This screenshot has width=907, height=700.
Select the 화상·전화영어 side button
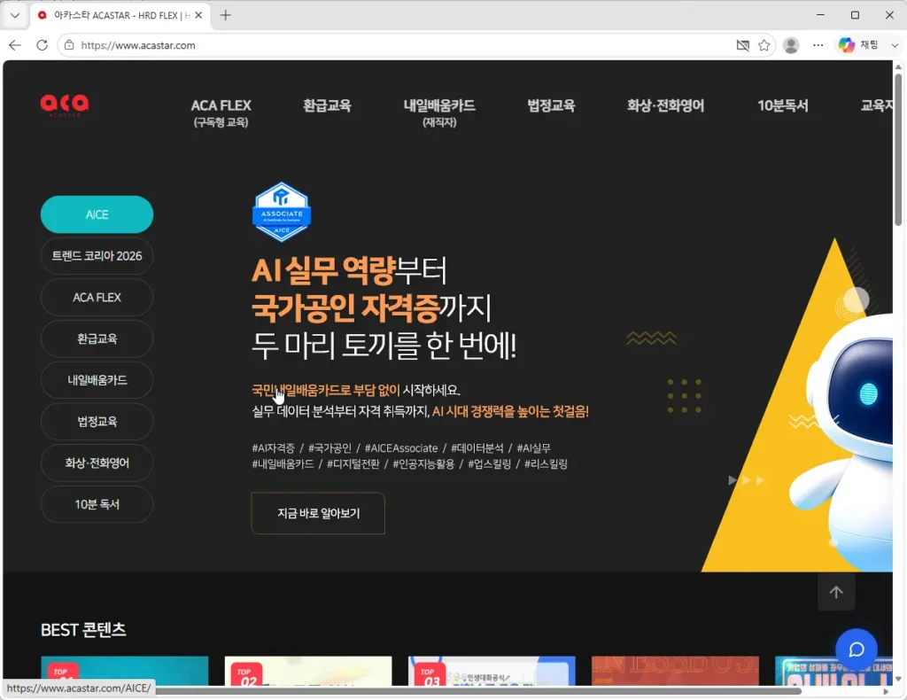(97, 463)
